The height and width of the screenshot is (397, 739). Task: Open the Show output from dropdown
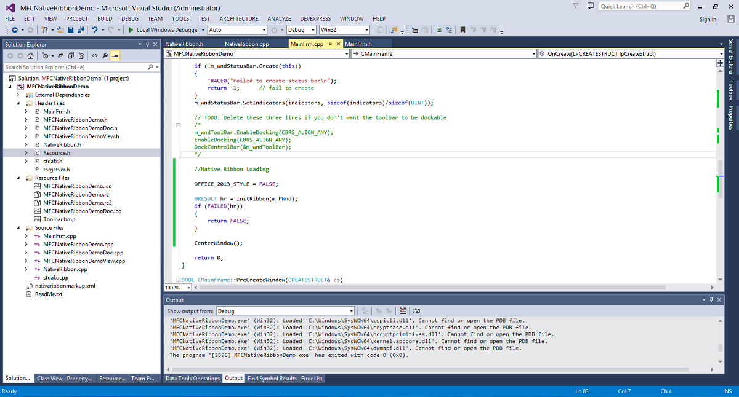(x=285, y=311)
